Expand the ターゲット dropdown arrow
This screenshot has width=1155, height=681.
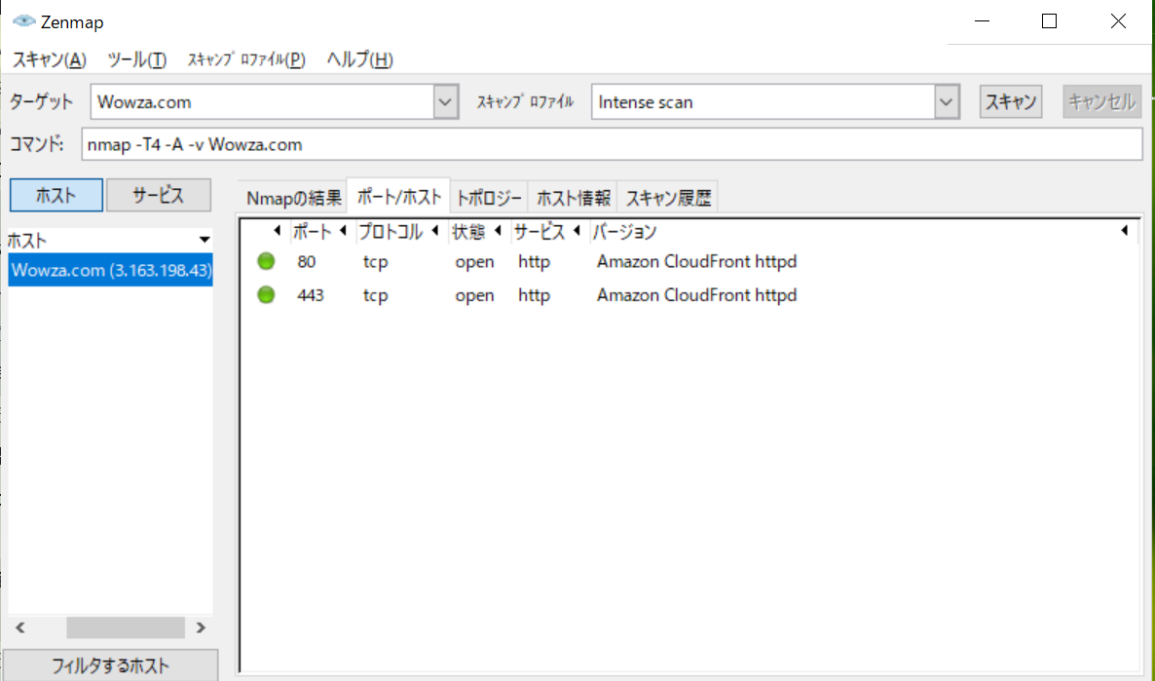point(445,101)
